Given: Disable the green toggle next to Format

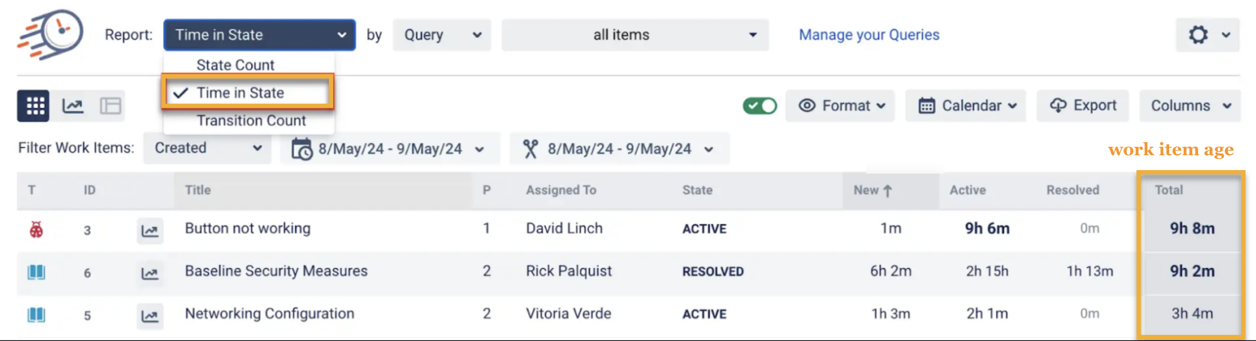Looking at the screenshot, I should tap(760, 106).
